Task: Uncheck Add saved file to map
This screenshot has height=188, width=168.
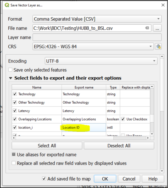Action: pos(44,179)
